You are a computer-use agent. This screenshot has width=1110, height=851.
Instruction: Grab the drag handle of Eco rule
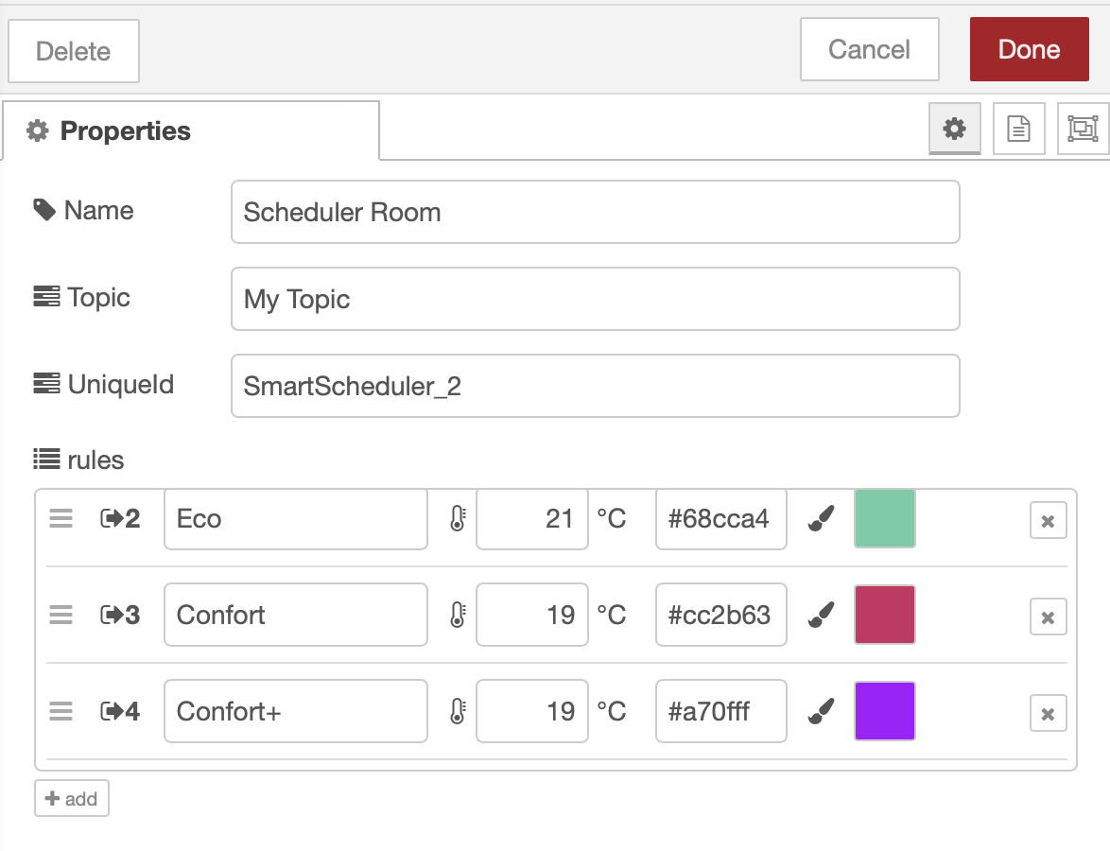[x=61, y=518]
